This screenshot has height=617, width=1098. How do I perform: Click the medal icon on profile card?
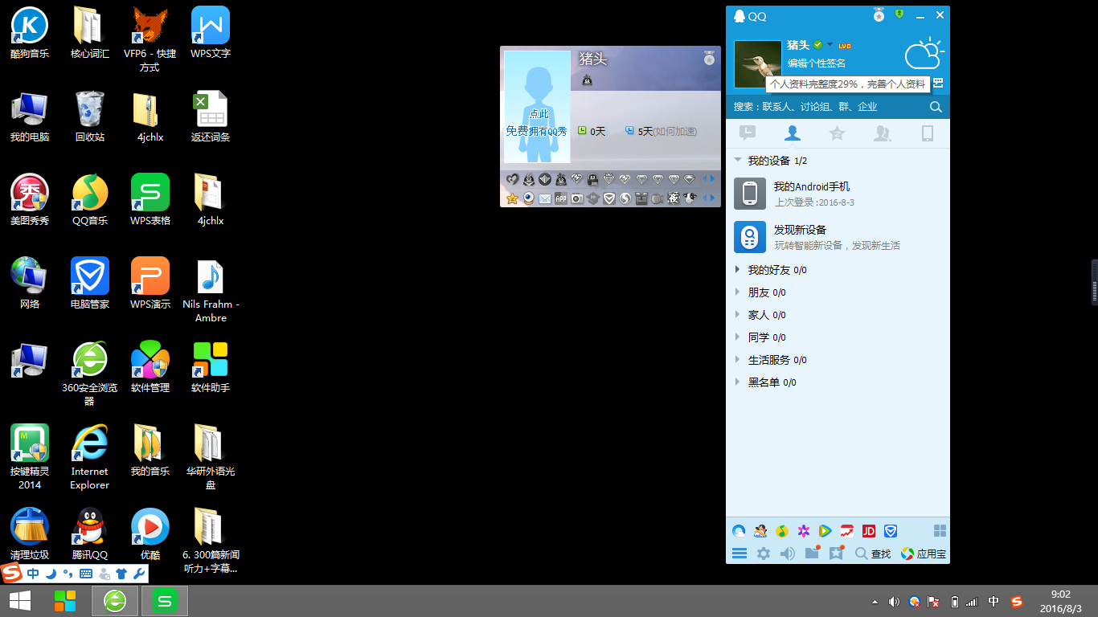point(709,58)
